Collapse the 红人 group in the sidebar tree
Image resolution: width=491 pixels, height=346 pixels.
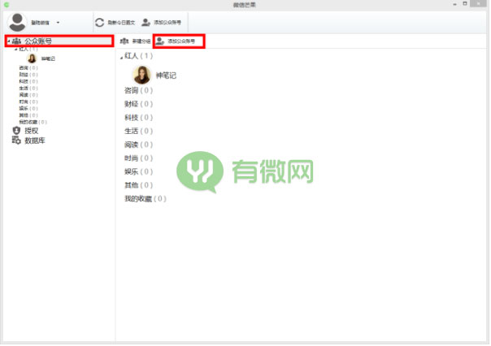tap(15, 50)
